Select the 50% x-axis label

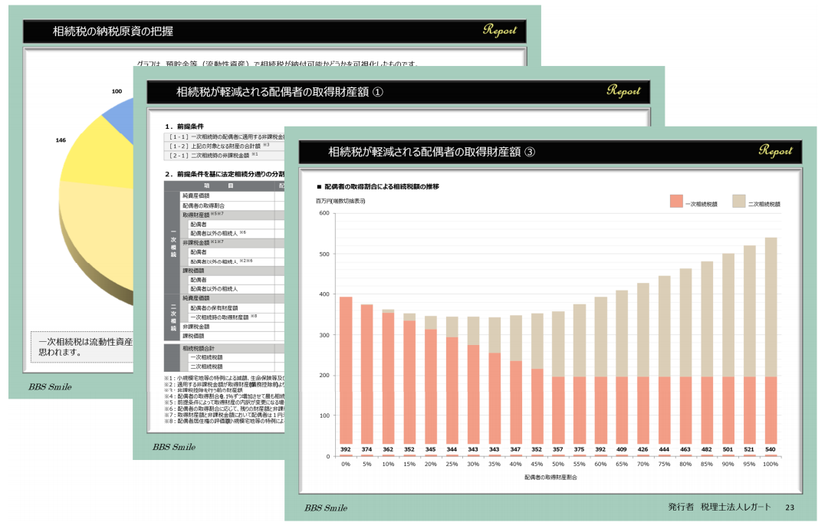pyautogui.click(x=557, y=465)
